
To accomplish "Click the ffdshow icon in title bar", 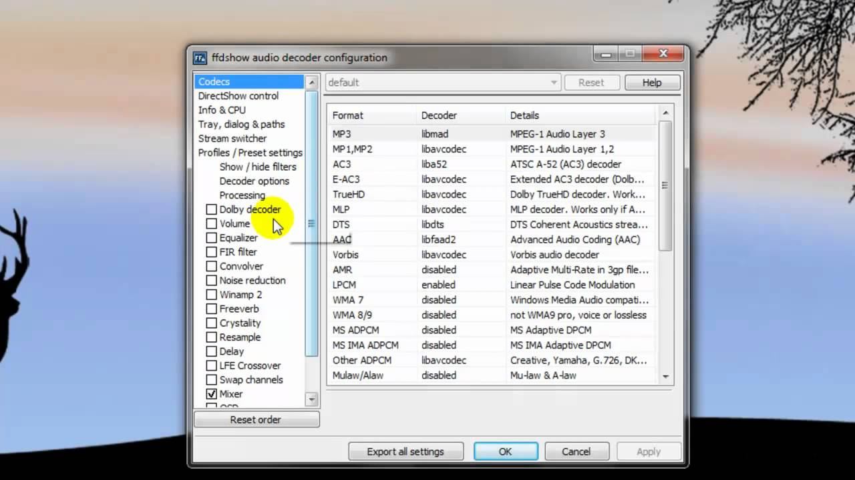I will (x=200, y=58).
